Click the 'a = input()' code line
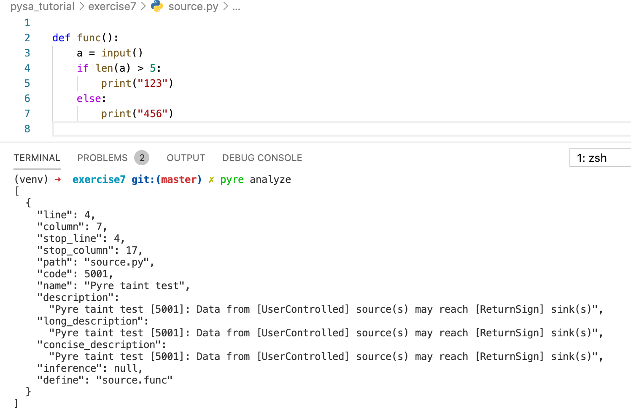 click(110, 53)
